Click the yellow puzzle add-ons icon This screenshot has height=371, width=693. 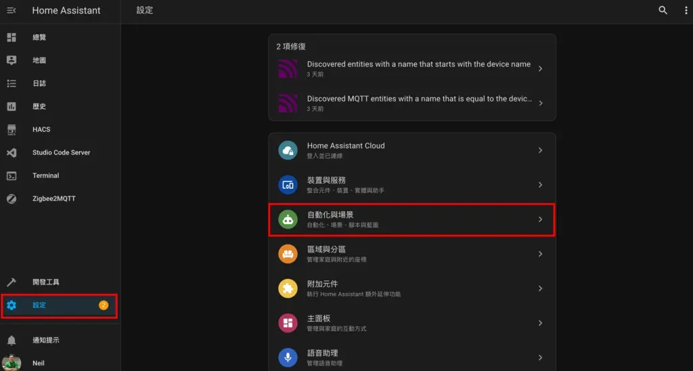[x=288, y=288]
